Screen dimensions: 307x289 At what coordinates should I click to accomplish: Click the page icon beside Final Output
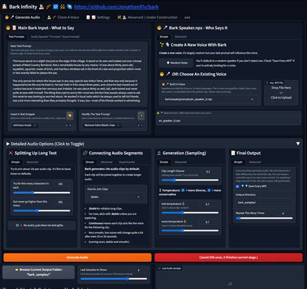click(x=233, y=153)
